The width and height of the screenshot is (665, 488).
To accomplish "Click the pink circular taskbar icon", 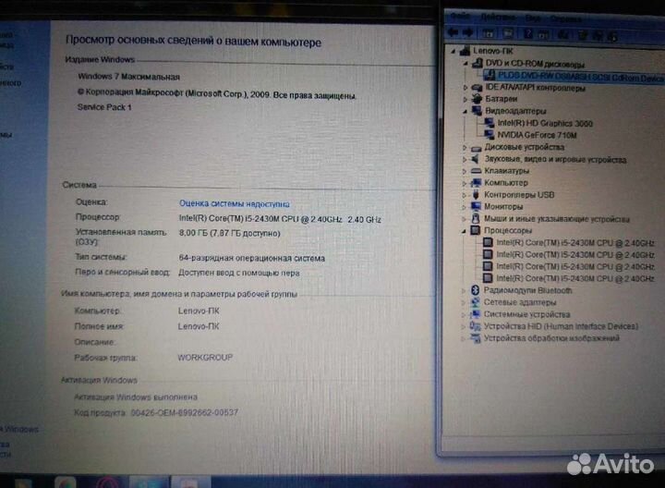I will [106, 482].
